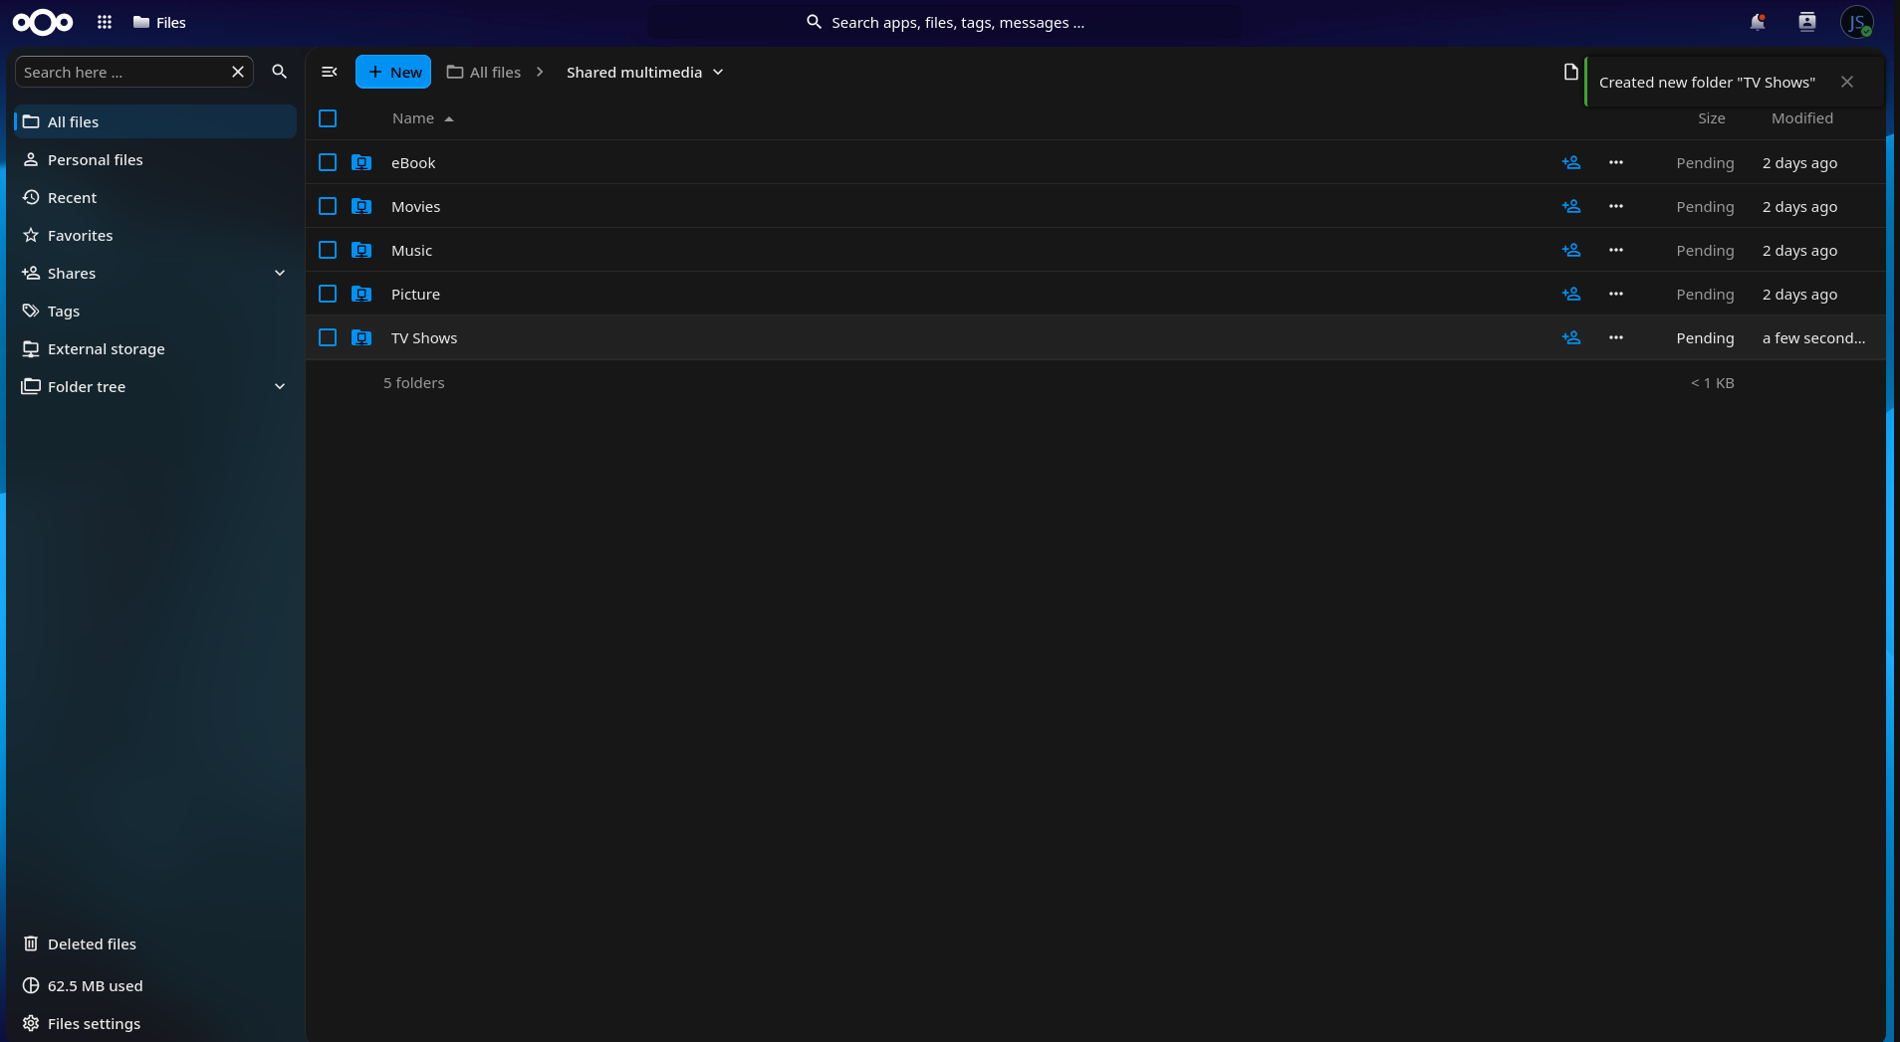Open the contacts menu icon

click(1807, 22)
